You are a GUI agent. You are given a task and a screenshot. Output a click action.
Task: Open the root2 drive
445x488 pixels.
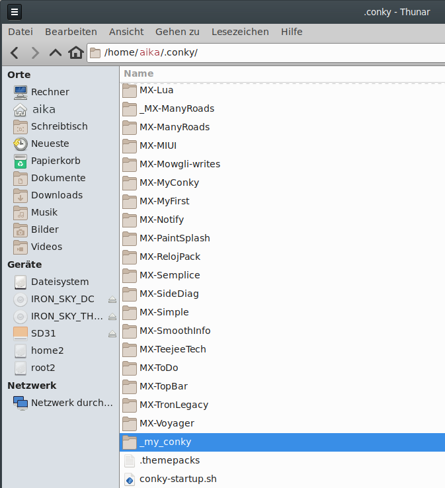[x=34, y=368]
